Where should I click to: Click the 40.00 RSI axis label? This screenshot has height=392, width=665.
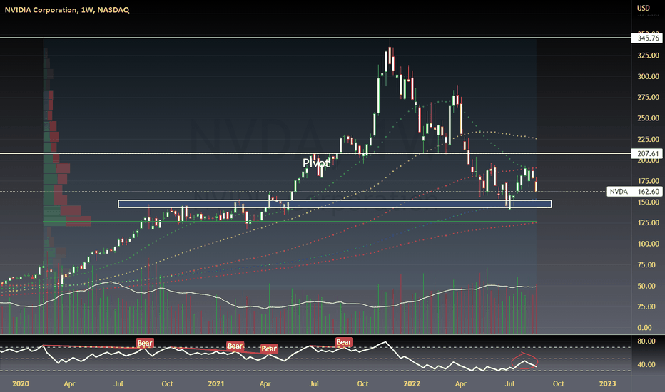click(x=646, y=364)
